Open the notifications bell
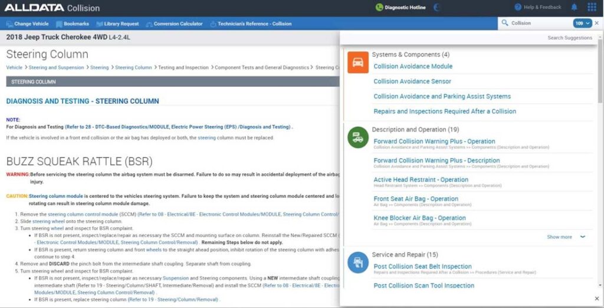 pyautogui.click(x=575, y=8)
